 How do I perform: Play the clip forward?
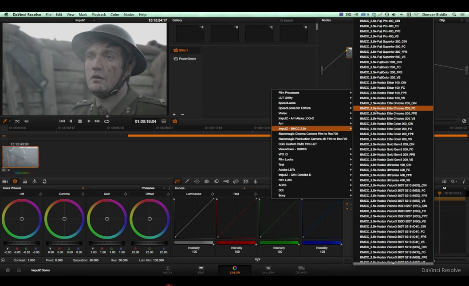click(x=89, y=121)
